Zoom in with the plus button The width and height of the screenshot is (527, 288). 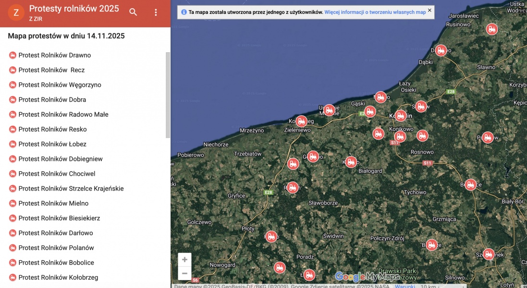184,260
